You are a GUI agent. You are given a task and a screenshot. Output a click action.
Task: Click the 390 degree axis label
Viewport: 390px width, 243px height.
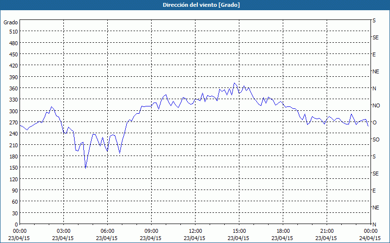tap(14, 77)
